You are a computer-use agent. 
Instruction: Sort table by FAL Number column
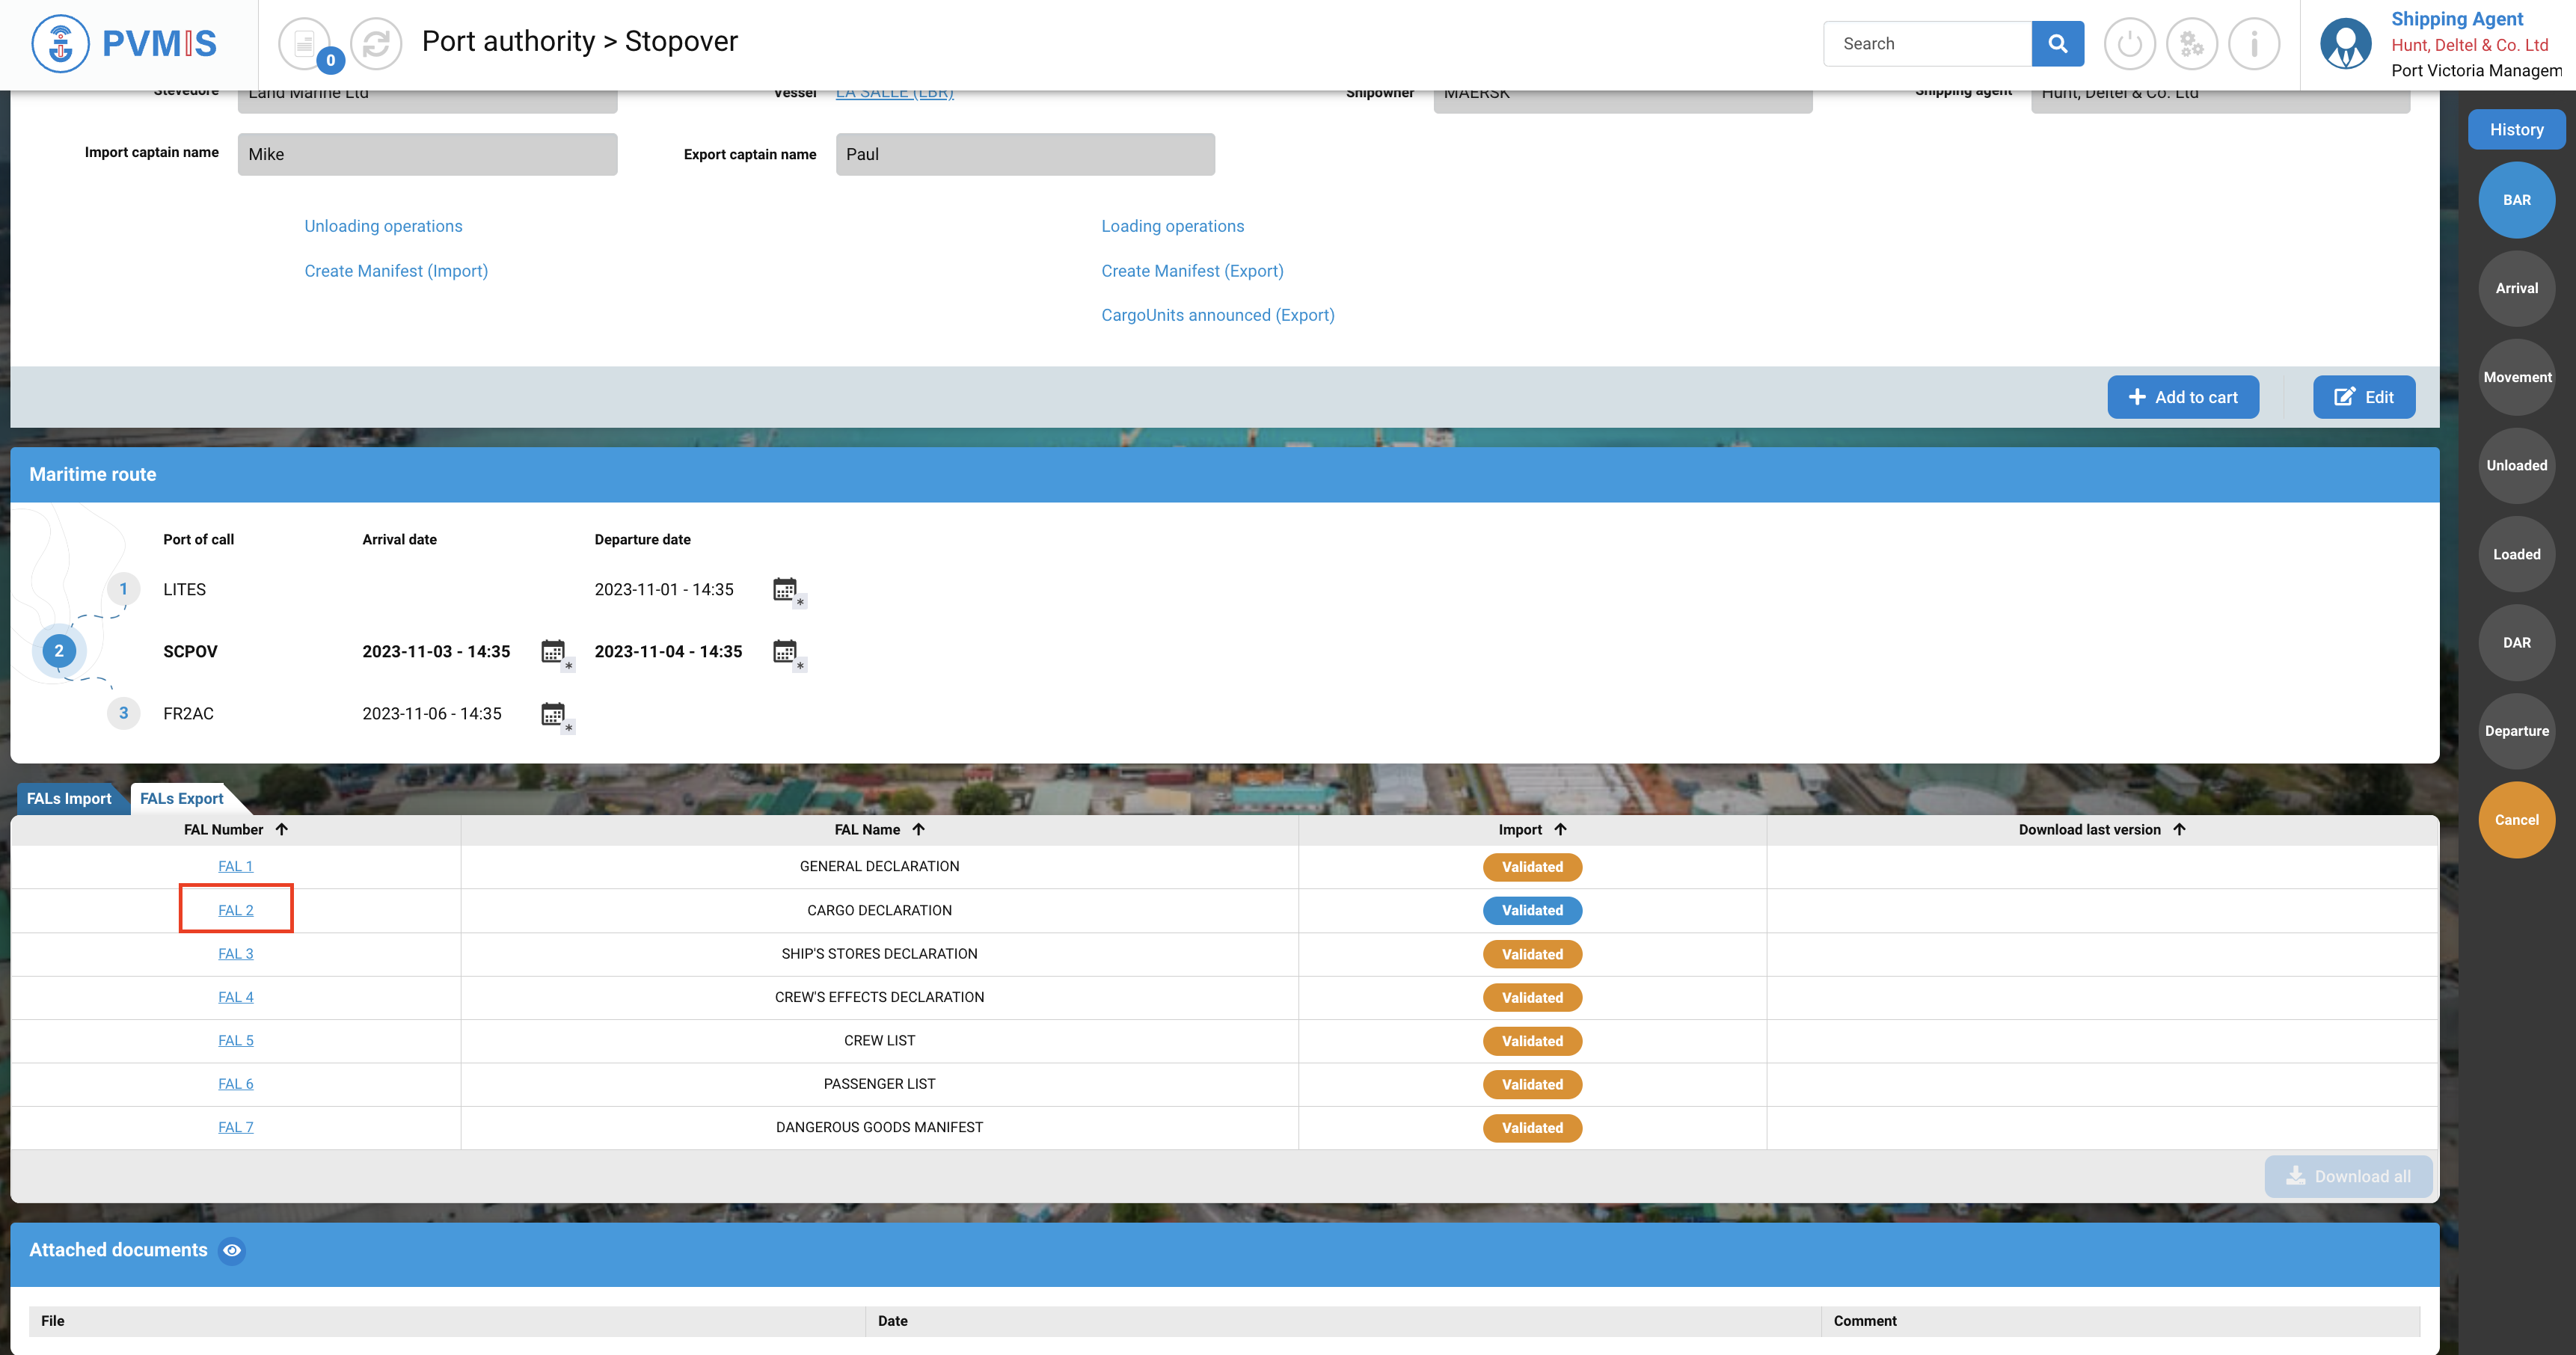click(281, 829)
